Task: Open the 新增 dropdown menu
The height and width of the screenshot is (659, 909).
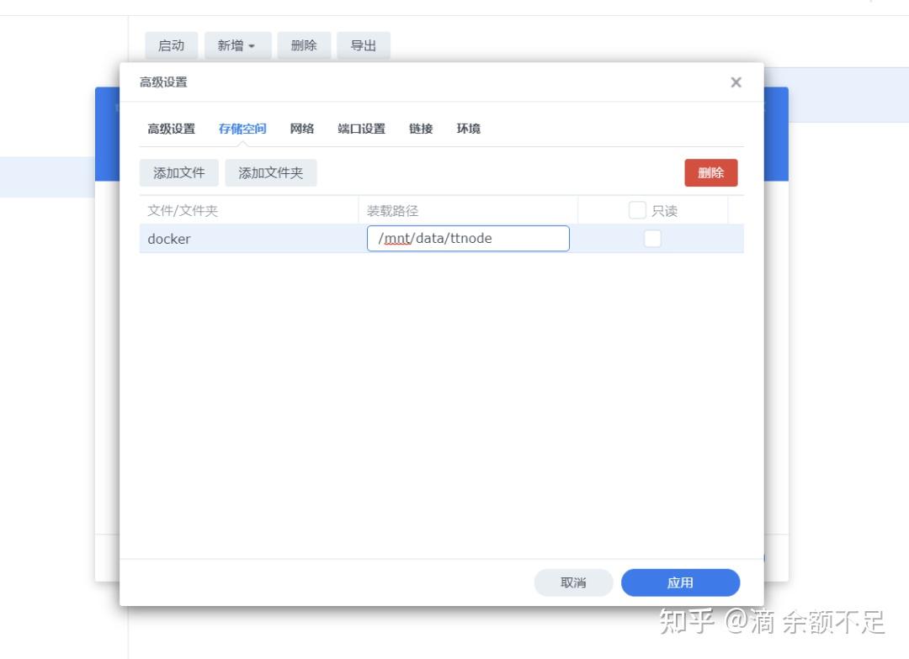Action: click(237, 45)
